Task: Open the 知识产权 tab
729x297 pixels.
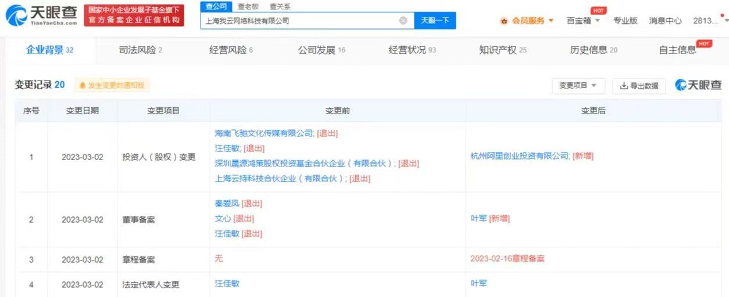Action: 503,50
